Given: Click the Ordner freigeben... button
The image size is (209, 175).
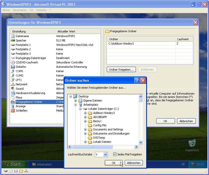Looking at the screenshot, I should click(121, 70).
